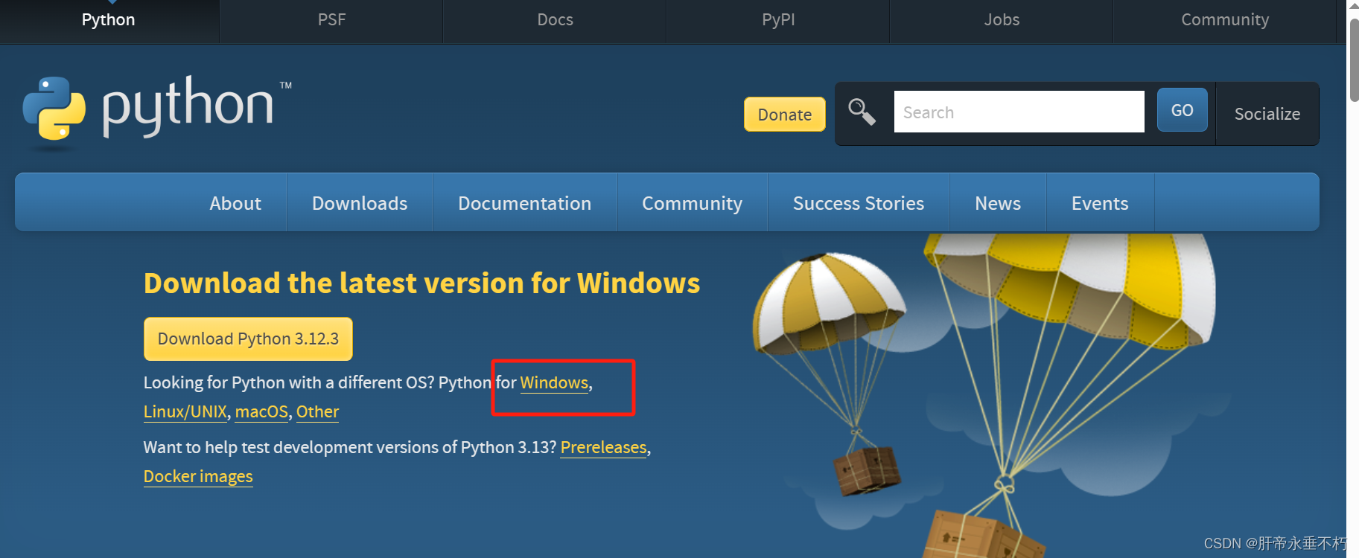The height and width of the screenshot is (558, 1359).
Task: Open the Docker images link
Action: pos(198,477)
